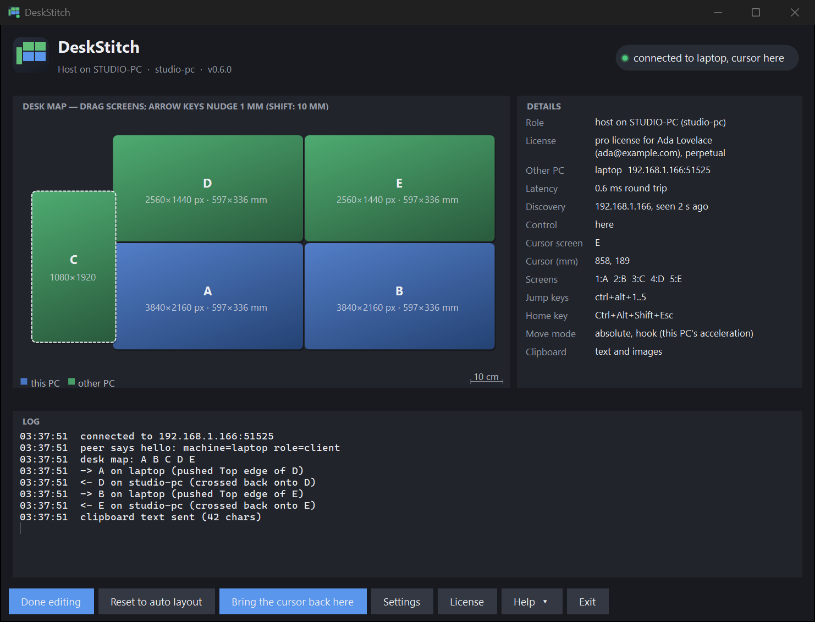Select portrait screen C on desk map
Viewport: 815px width, 622px height.
74,267
